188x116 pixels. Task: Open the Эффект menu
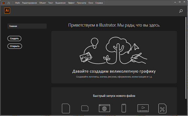[x=71, y=3]
